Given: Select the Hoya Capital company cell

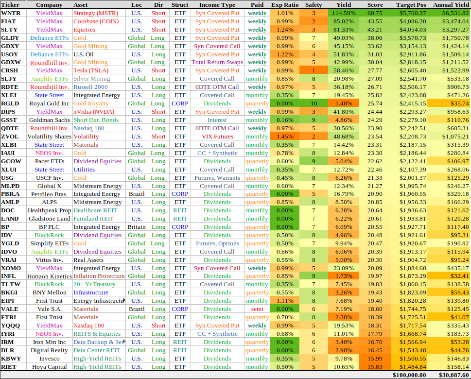Looking at the screenshot, I should pos(49,367).
